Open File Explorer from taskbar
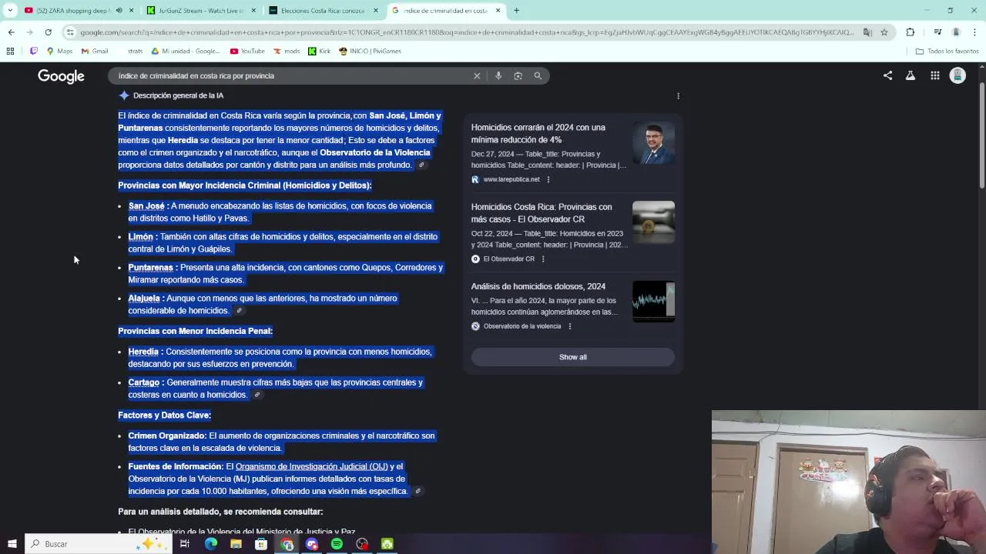The width and height of the screenshot is (986, 554). click(x=236, y=544)
